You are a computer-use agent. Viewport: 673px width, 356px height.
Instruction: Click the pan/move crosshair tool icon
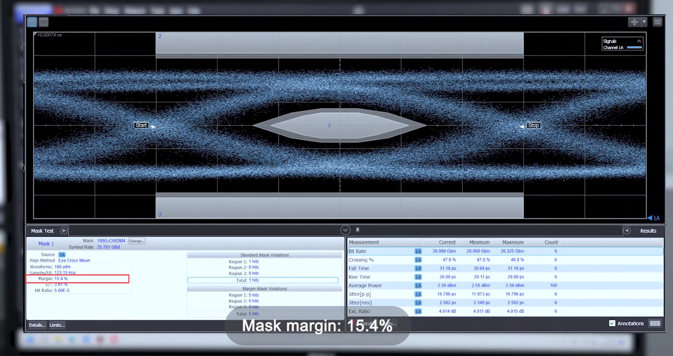click(634, 22)
